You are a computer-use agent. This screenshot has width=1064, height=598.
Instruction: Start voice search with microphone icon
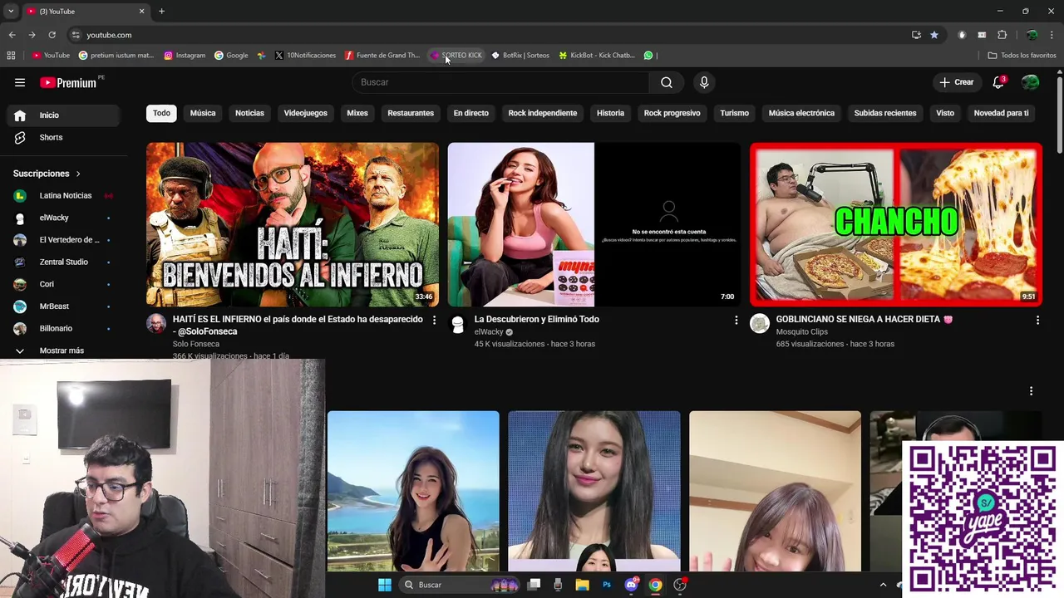coord(704,82)
